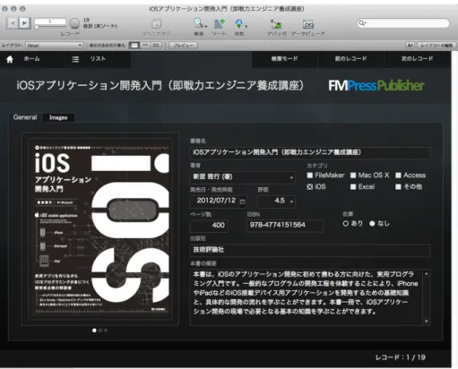458x369 pixels.
Task: Click the third image pagination dot
Action: (x=106, y=330)
